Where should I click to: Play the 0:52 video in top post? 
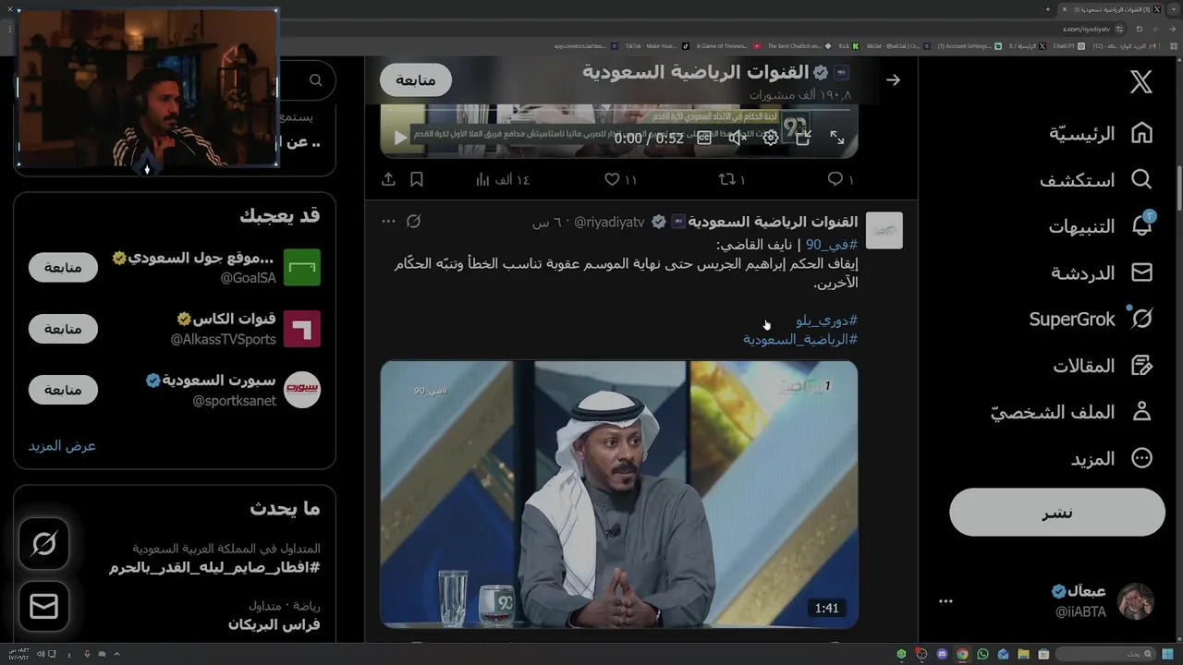point(400,138)
